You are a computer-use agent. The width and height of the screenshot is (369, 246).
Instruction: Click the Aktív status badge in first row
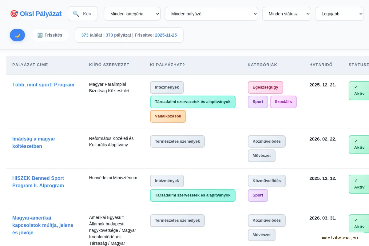(359, 91)
